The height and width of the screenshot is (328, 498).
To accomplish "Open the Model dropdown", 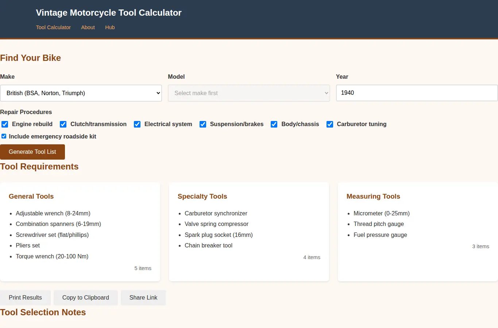I will pos(249,93).
